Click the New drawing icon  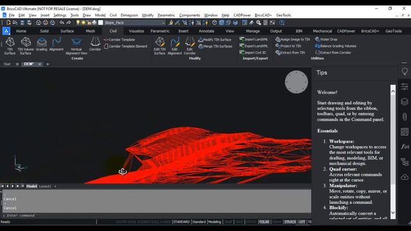tap(8, 23)
